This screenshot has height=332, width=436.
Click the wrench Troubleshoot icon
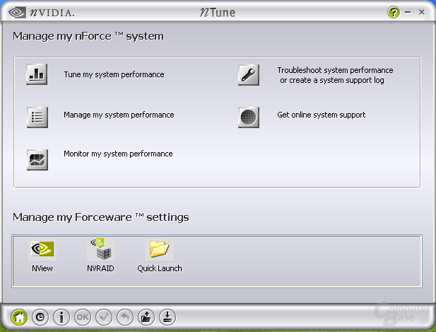(x=249, y=74)
